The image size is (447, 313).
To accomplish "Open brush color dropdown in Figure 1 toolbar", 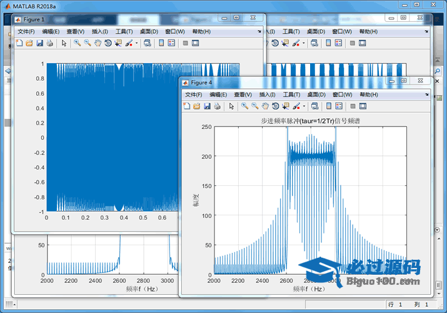I will point(136,43).
